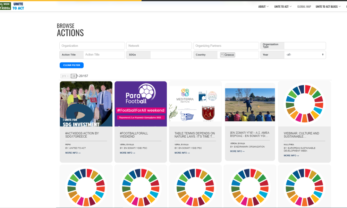This screenshot has width=347, height=208.
Task: Expand the Unite to Act Blogs chevron
Action: 340,7
